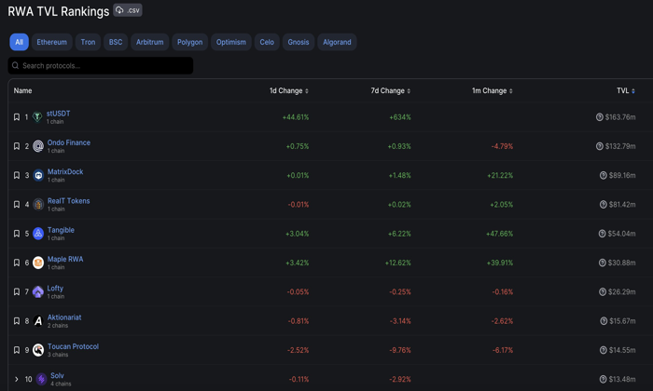This screenshot has height=391, width=653.
Task: Click the info icon beside $13.48m
Action: 603,379
